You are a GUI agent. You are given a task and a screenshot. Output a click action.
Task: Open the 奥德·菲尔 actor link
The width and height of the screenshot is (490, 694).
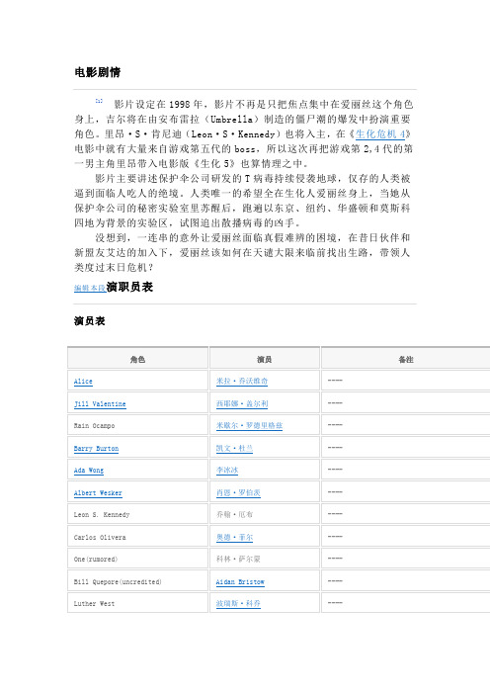click(x=234, y=537)
